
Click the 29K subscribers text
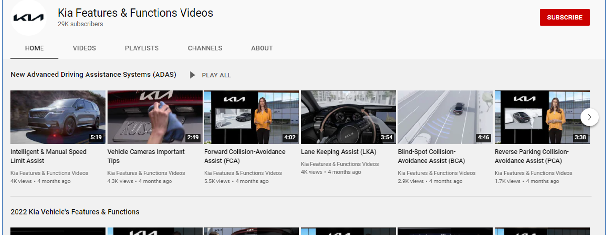(80, 24)
